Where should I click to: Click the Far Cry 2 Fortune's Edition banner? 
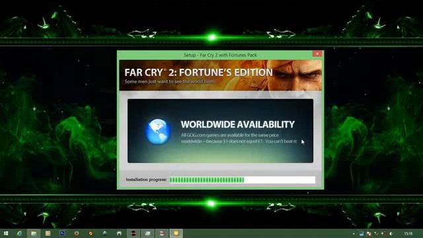click(x=220, y=75)
